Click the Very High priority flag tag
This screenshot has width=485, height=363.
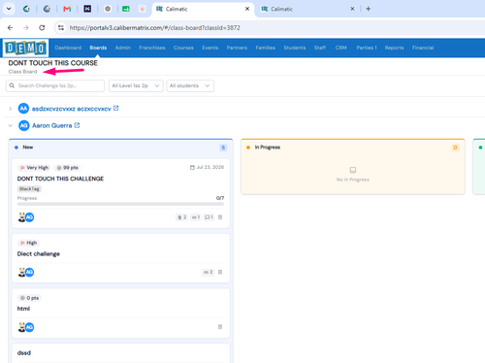point(34,168)
